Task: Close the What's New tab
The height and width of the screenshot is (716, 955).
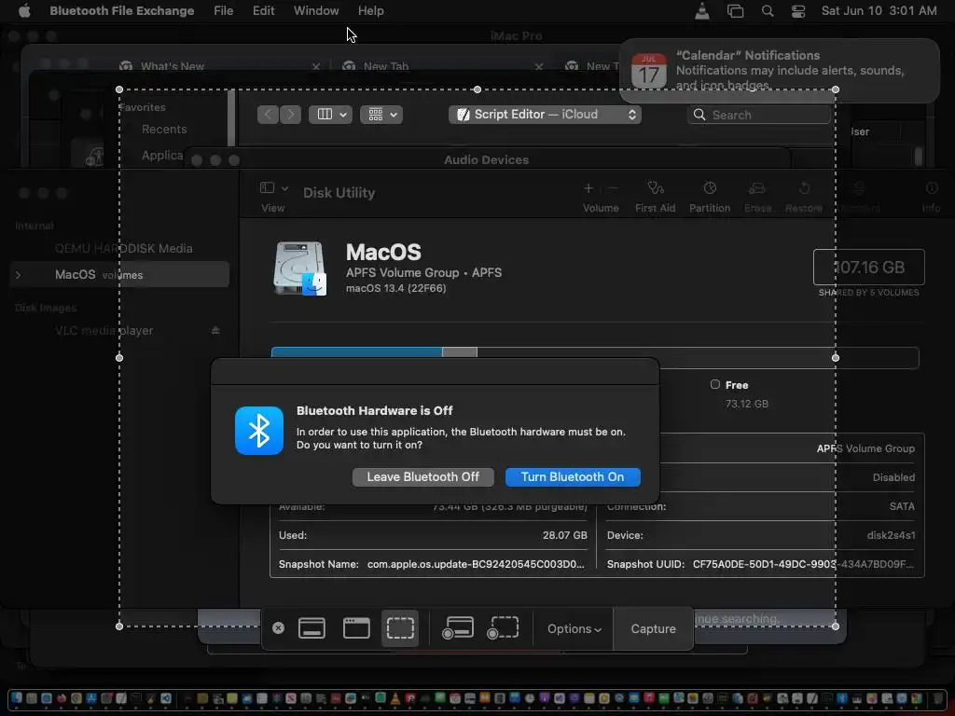Action: click(x=315, y=66)
